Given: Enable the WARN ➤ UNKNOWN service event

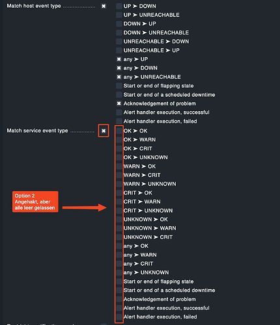Looking at the screenshot, I should [x=119, y=184].
